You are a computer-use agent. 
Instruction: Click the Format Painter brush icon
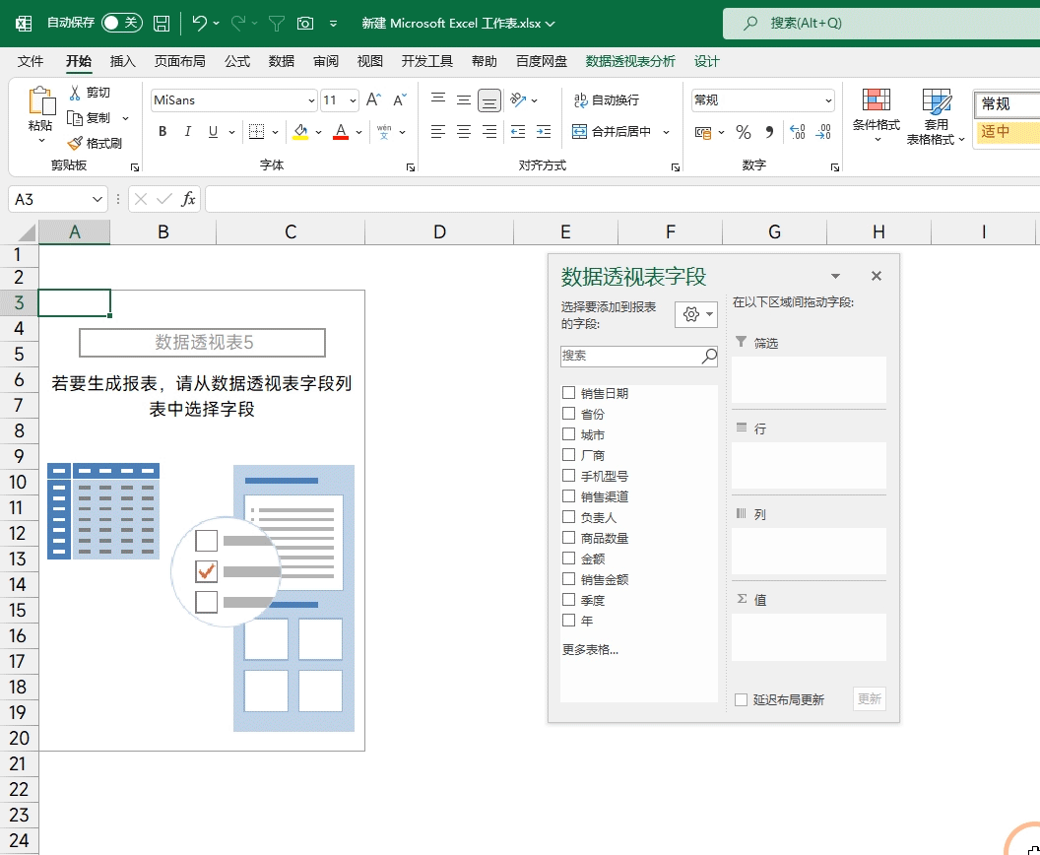tap(75, 143)
